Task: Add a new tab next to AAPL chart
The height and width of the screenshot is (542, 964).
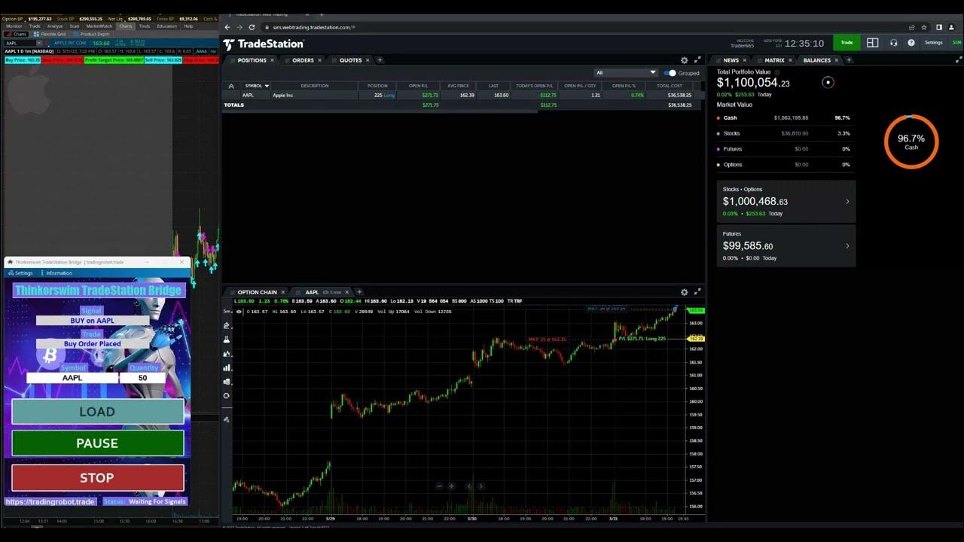Action: tap(359, 292)
